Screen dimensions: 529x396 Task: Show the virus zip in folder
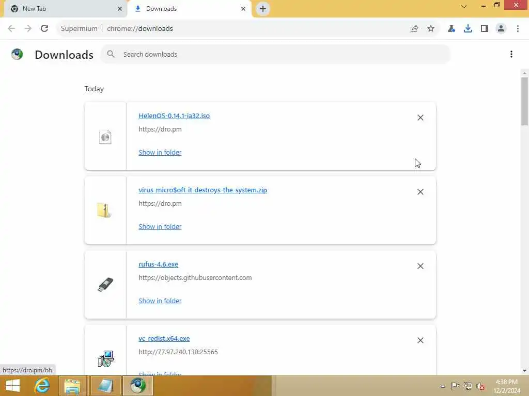tap(160, 227)
